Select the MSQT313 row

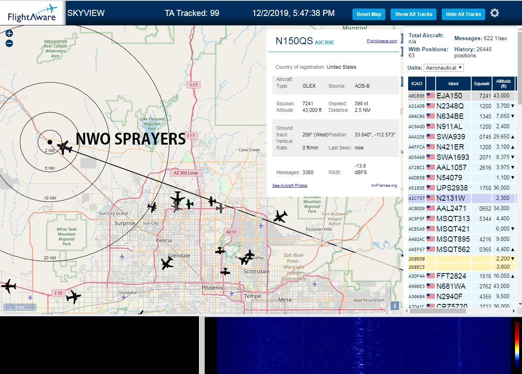[x=462, y=219]
